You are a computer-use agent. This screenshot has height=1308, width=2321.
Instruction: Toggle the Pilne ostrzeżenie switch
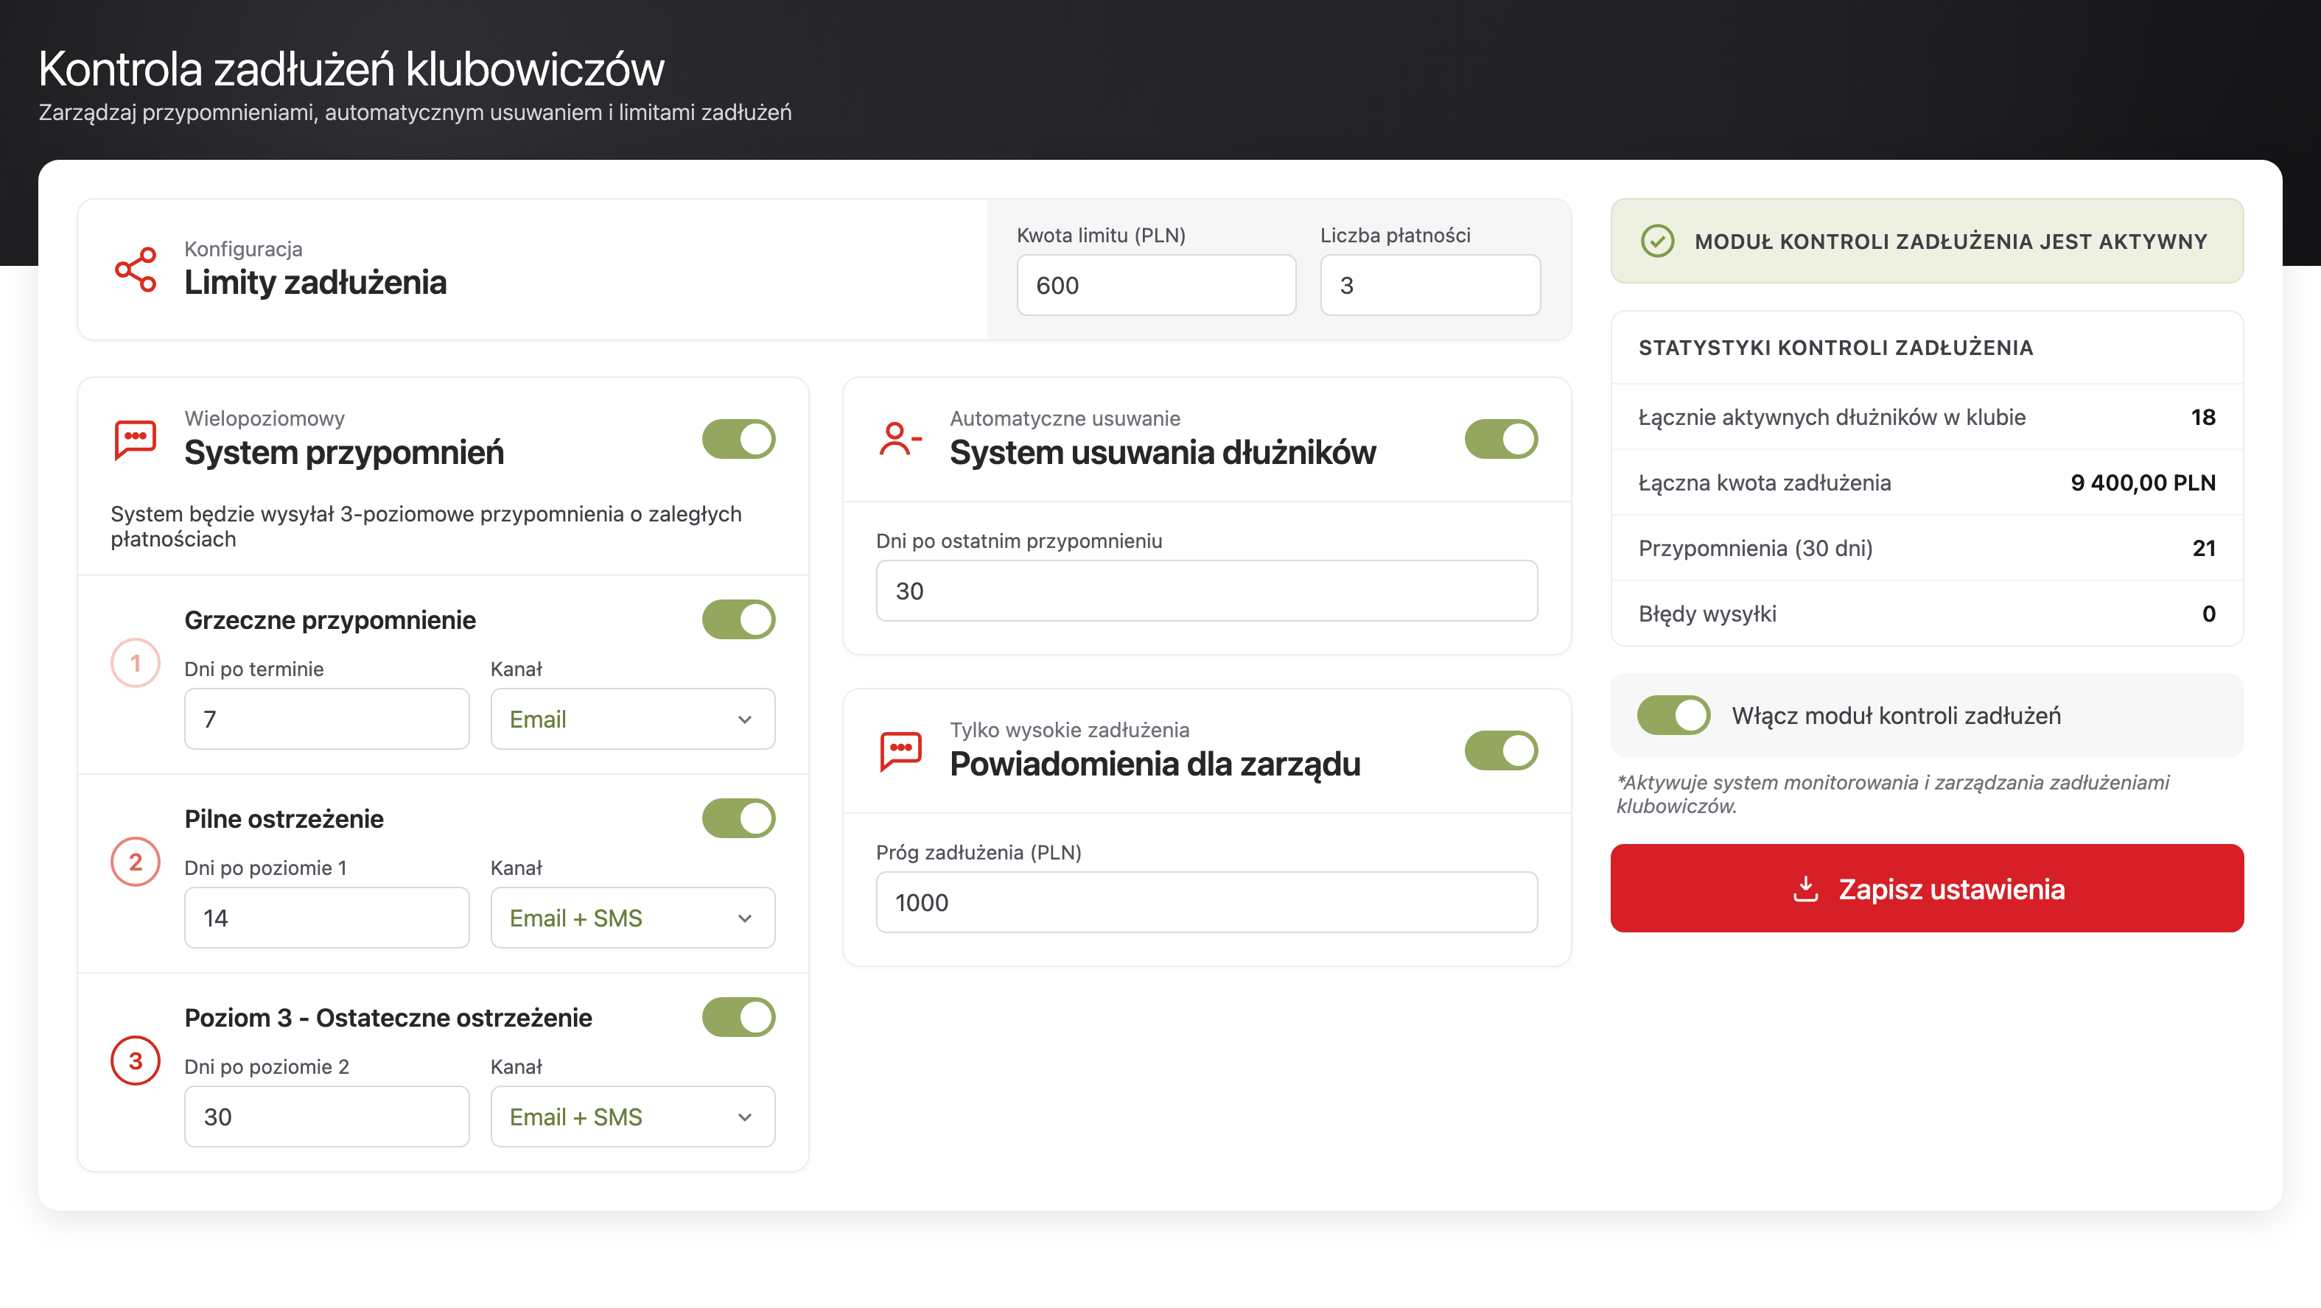pos(738,818)
